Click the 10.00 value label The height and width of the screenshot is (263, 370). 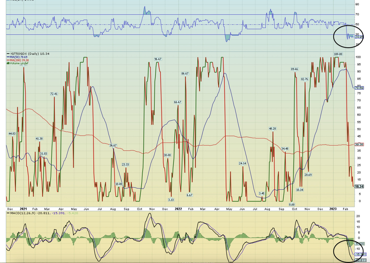pyautogui.click(x=119, y=184)
